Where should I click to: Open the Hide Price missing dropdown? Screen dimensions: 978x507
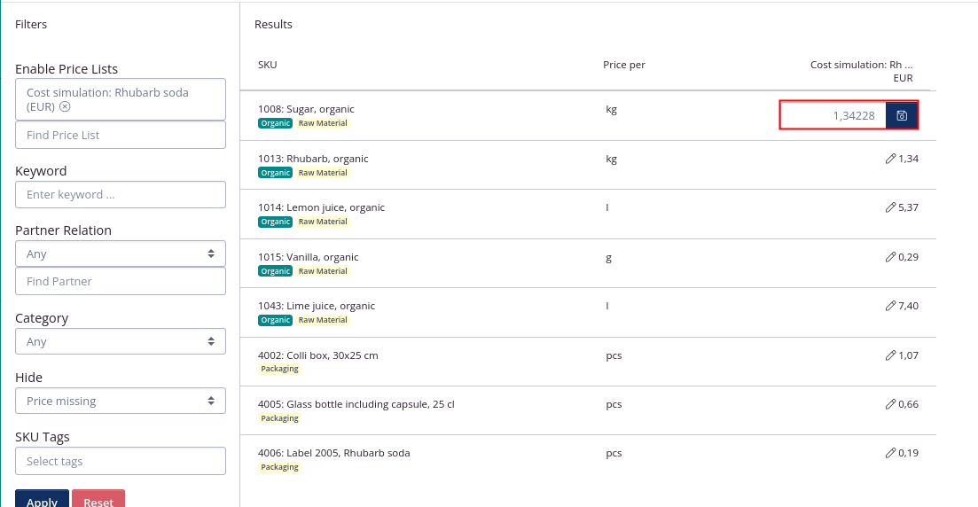click(x=121, y=401)
